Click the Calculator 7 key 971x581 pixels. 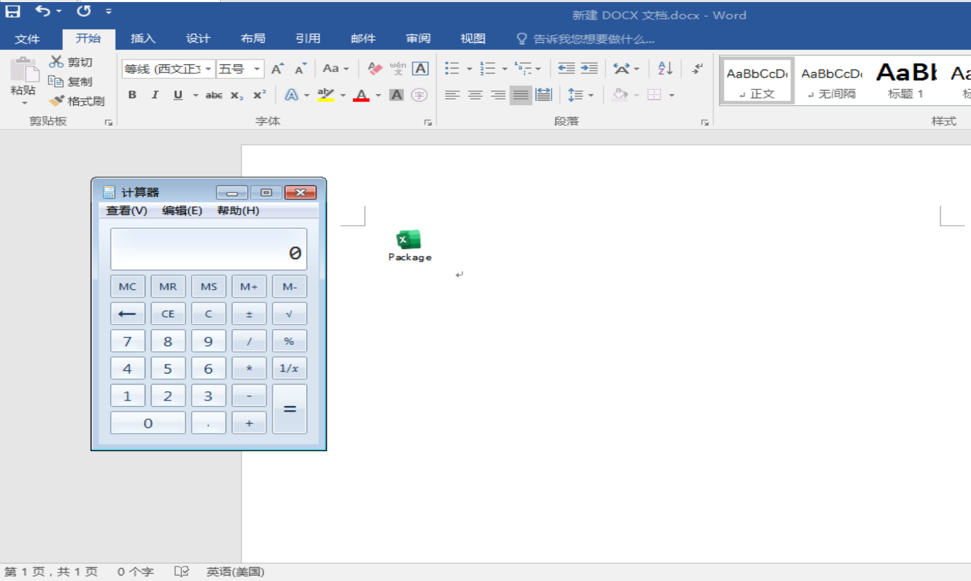[x=127, y=341]
